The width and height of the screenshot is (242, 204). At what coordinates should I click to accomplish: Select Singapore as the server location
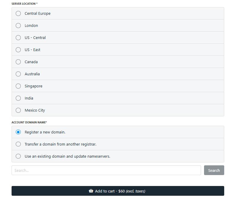click(x=18, y=86)
